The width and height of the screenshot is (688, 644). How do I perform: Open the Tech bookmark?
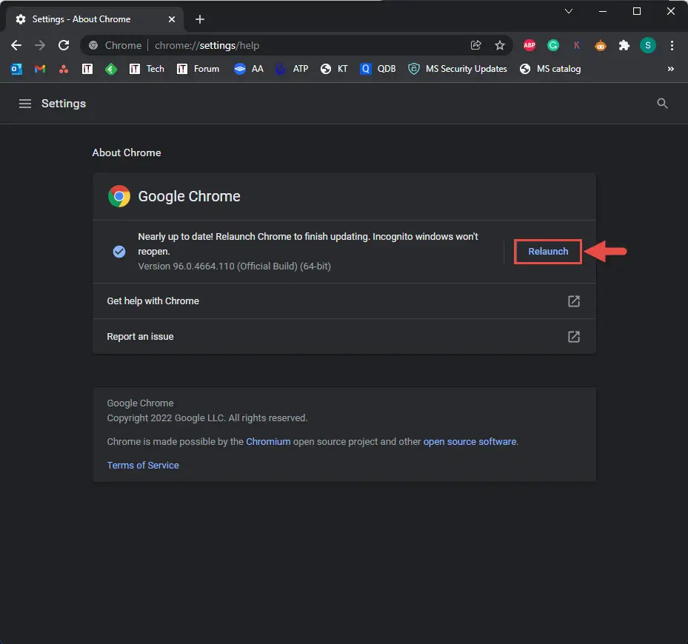coord(147,69)
